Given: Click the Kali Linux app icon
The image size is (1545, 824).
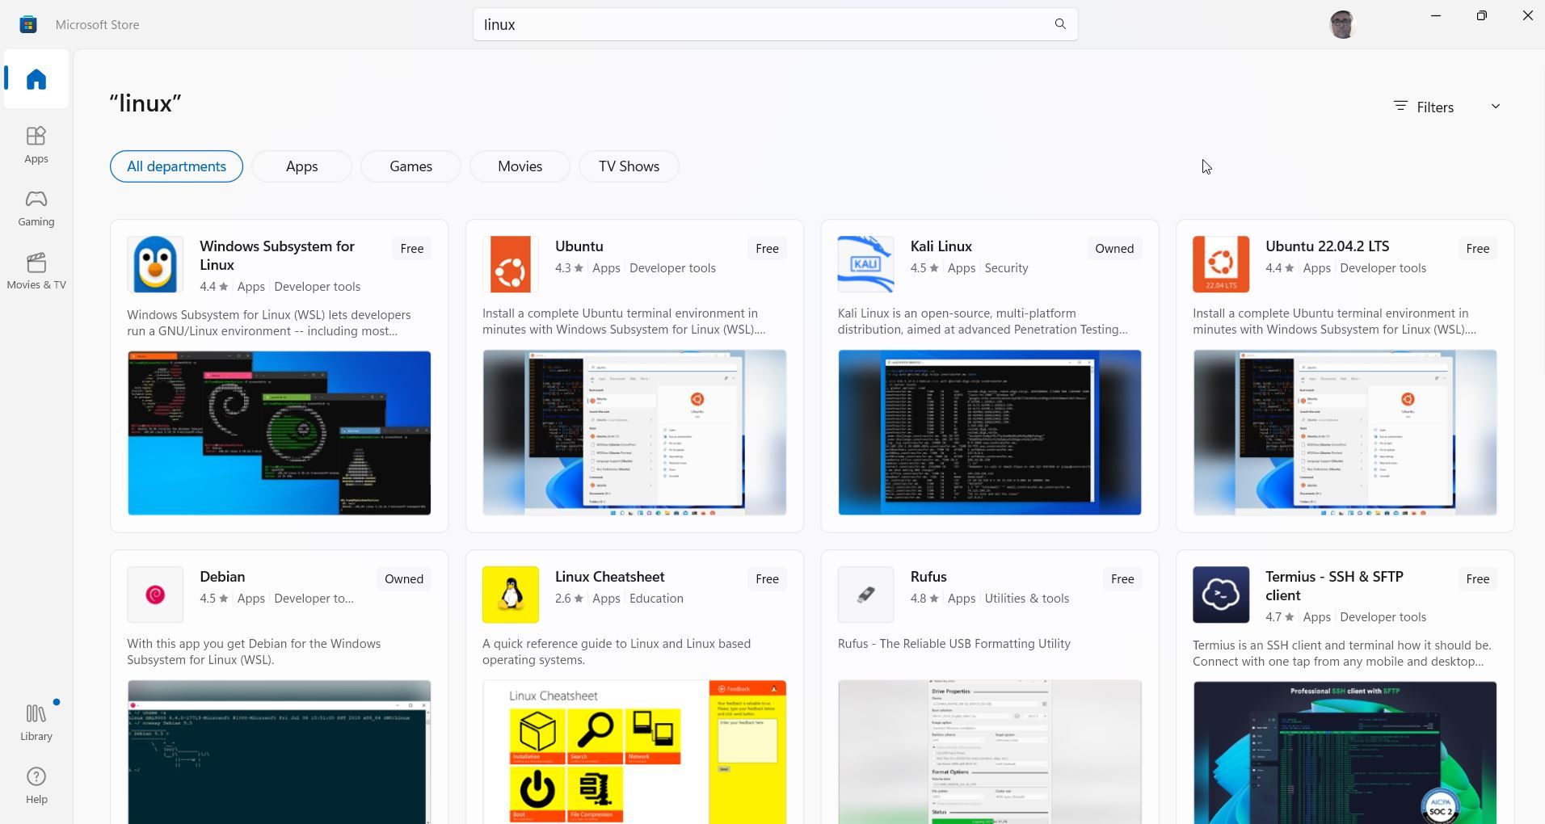Looking at the screenshot, I should point(866,264).
